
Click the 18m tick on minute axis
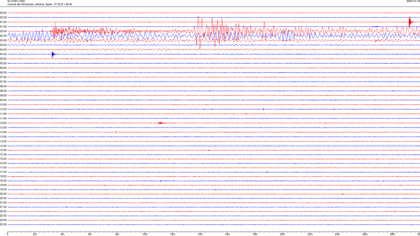click(255, 234)
